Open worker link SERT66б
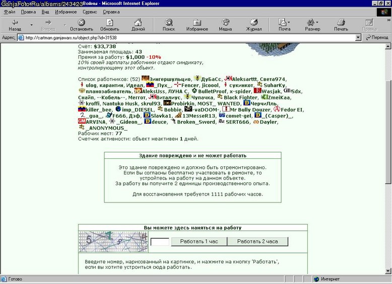The width and height of the screenshot is (392, 284). tap(237, 122)
